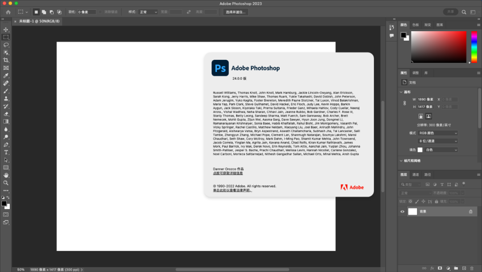Screen dimensions: 482x272
Task: Open the search magnifier in the top bar
Action: click(464, 12)
